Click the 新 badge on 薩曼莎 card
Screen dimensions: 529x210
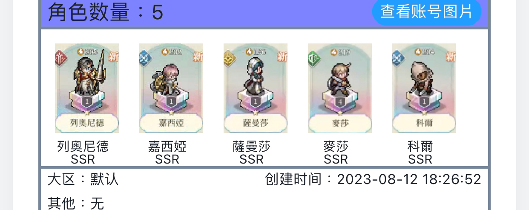click(282, 56)
